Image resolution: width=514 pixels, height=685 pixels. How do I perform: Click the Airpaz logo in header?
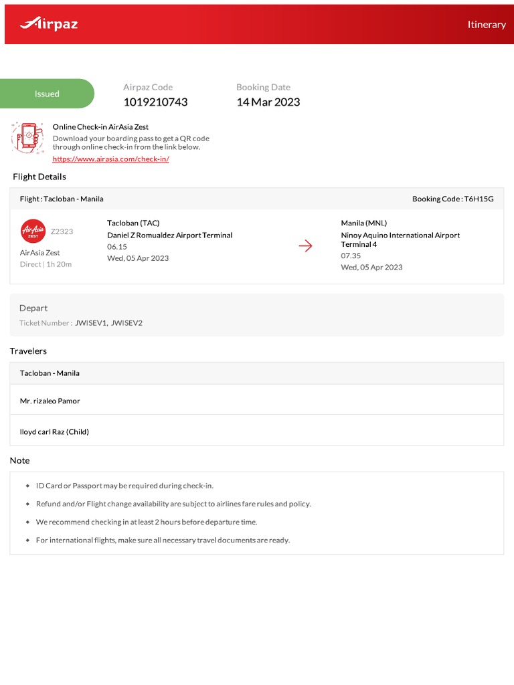pos(48,23)
